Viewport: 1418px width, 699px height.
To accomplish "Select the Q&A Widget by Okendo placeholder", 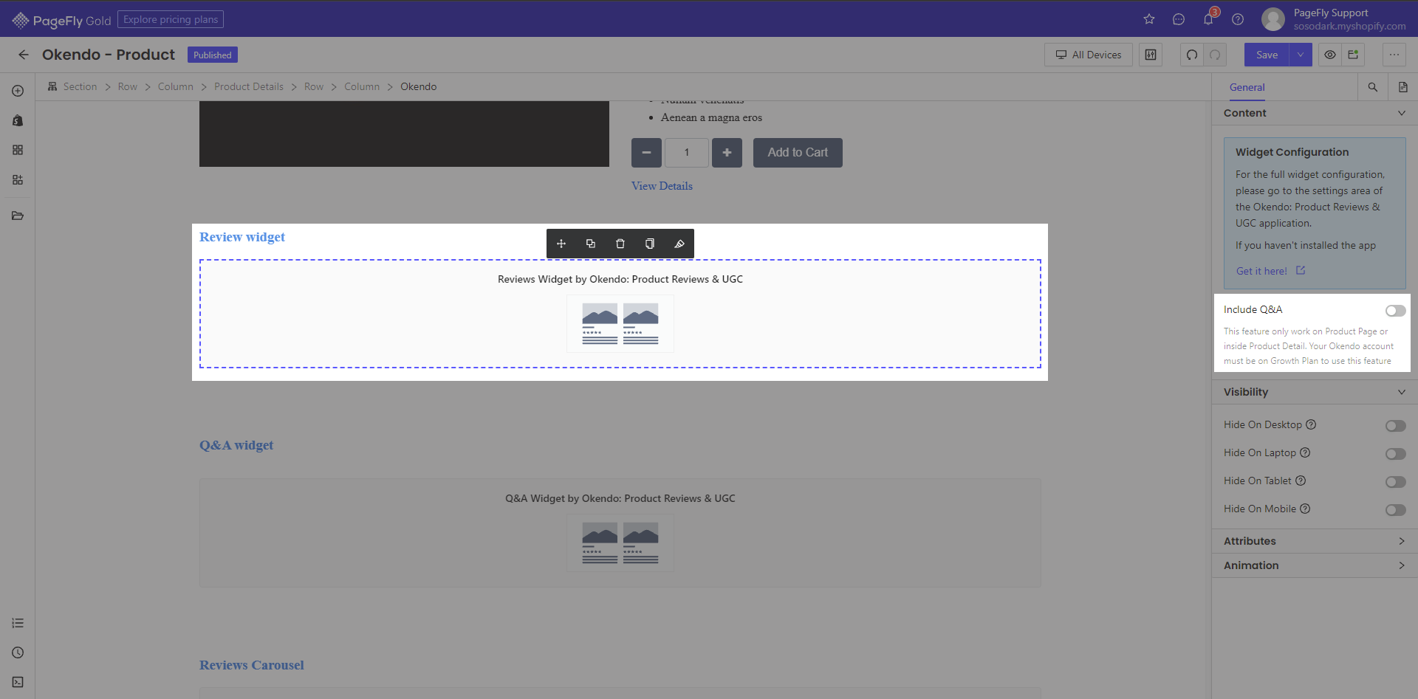I will coord(620,533).
